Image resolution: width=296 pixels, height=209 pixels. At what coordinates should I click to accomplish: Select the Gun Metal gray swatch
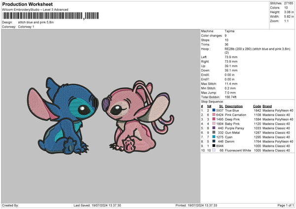[214, 133]
